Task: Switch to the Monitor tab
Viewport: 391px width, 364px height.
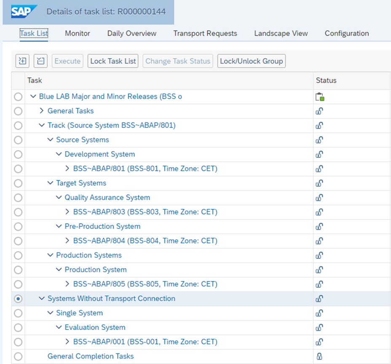Action: tap(78, 33)
